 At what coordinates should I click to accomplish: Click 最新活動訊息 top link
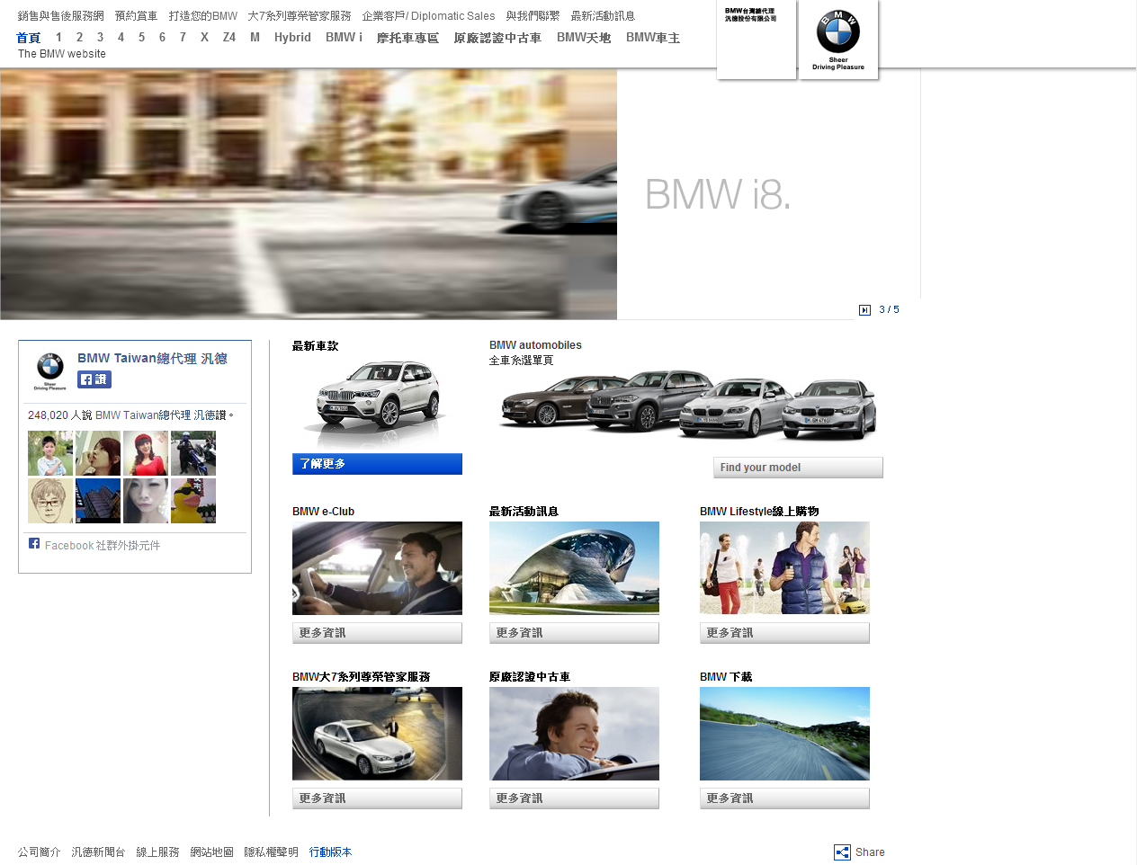603,16
